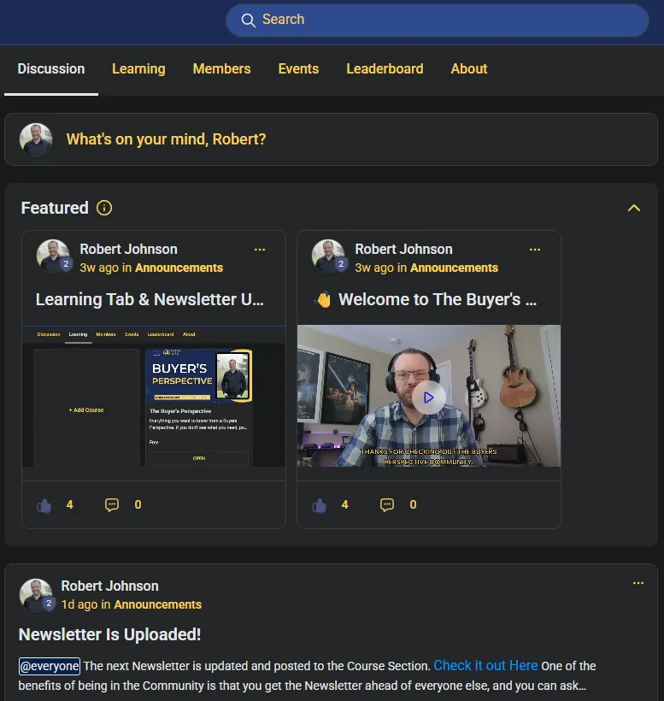Open comments on Welcome to The Buyer's post
Screen dimensions: 664x701
click(387, 504)
